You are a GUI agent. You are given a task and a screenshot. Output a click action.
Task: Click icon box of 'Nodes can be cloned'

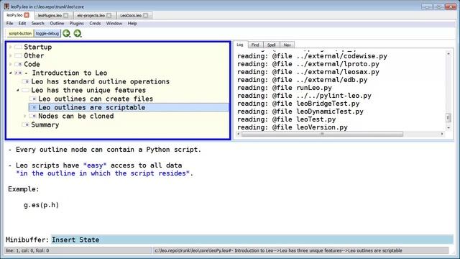point(32,116)
